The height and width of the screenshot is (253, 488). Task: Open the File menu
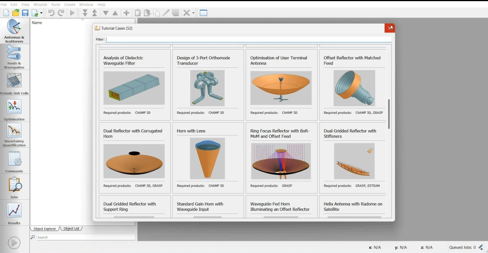click(4, 5)
